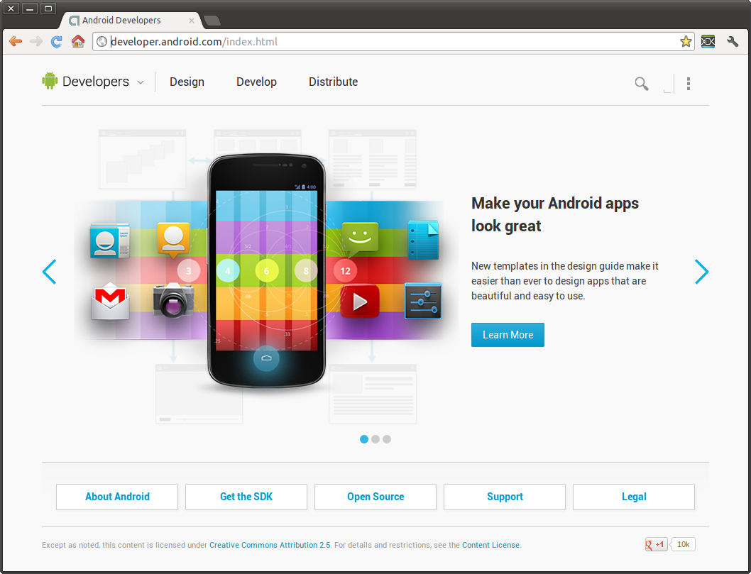Click the number 3 circle

pos(188,271)
